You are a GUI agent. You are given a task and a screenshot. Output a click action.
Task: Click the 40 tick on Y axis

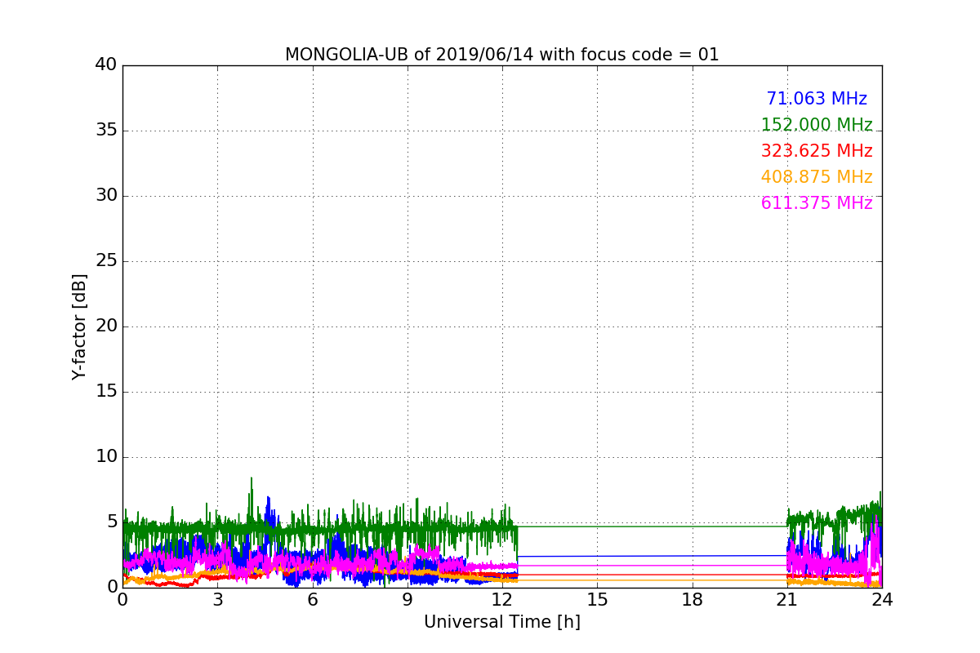[x=106, y=65]
